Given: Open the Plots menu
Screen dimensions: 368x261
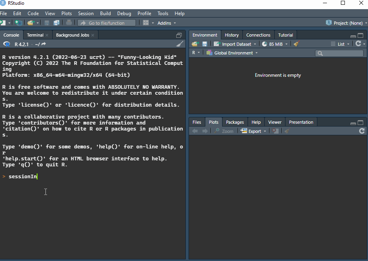Looking at the screenshot, I should pyautogui.click(x=67, y=14).
